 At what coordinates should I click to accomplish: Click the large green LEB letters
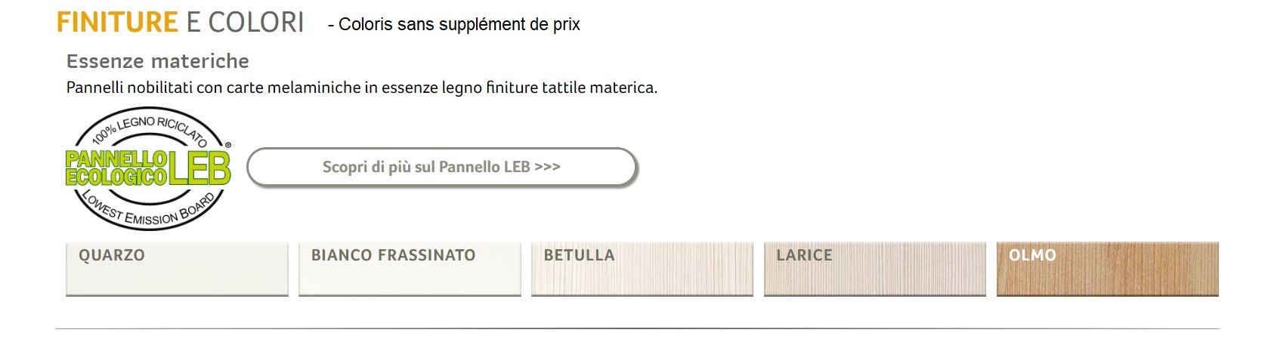click(x=199, y=168)
